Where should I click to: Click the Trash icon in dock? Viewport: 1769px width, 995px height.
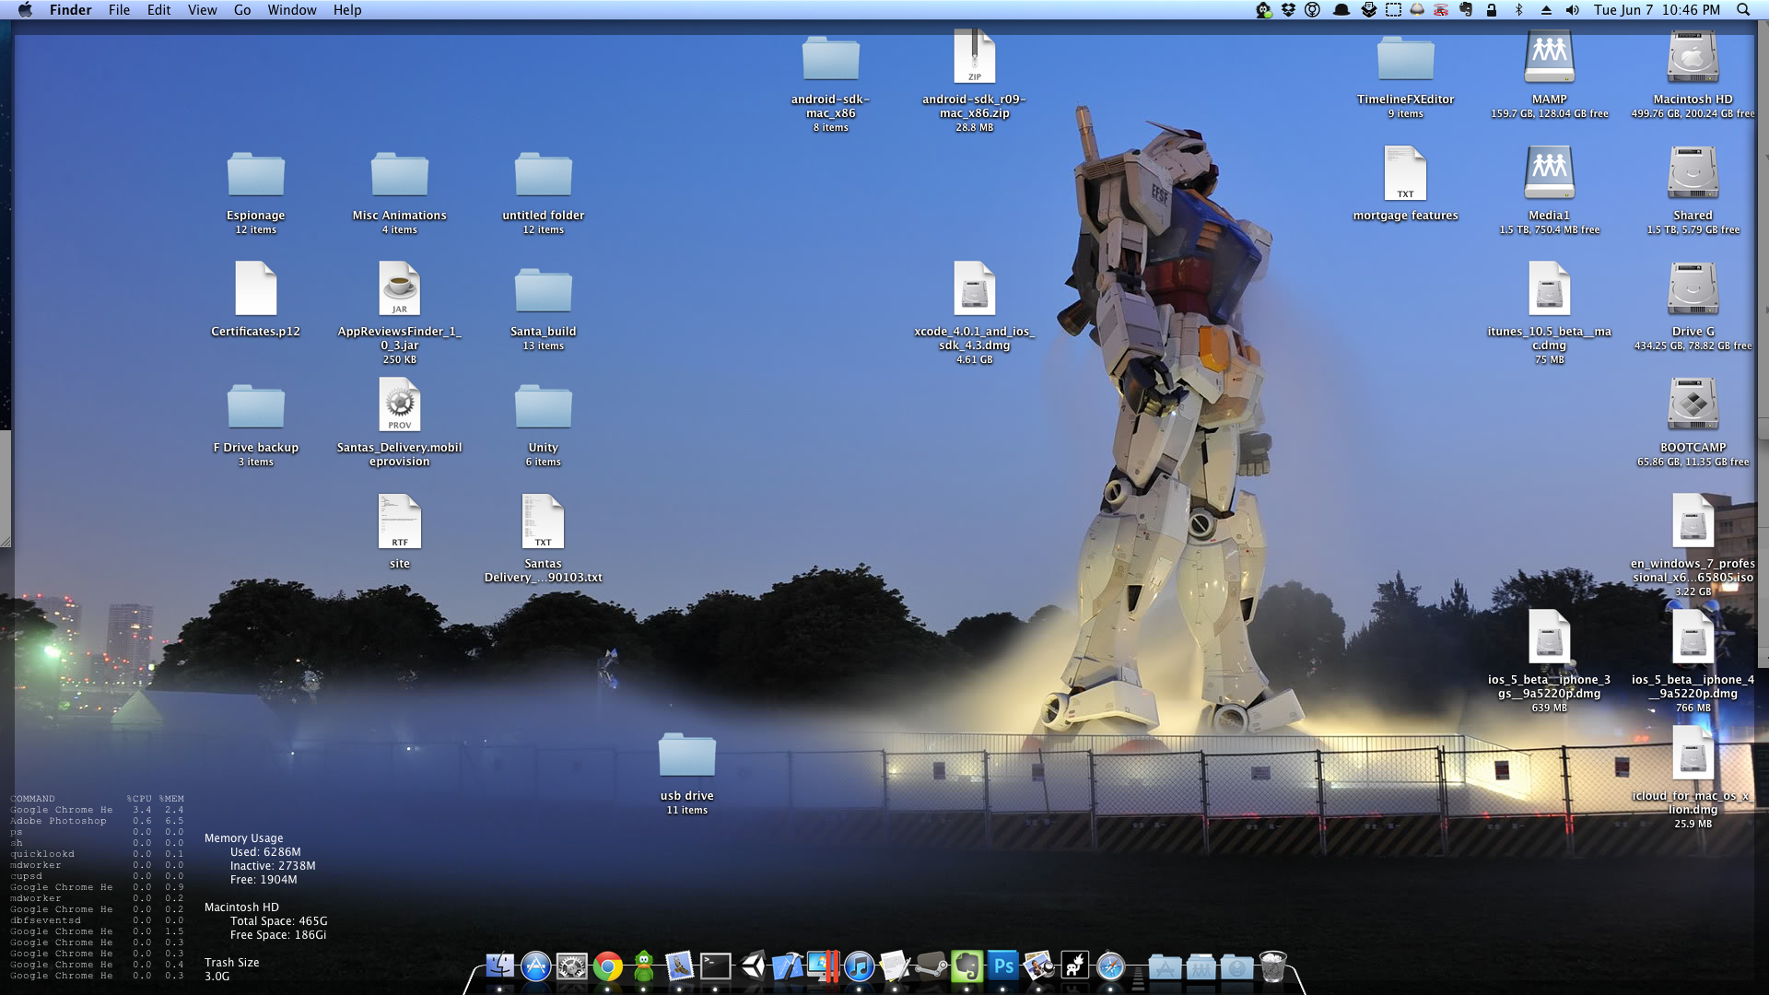click(x=1272, y=966)
